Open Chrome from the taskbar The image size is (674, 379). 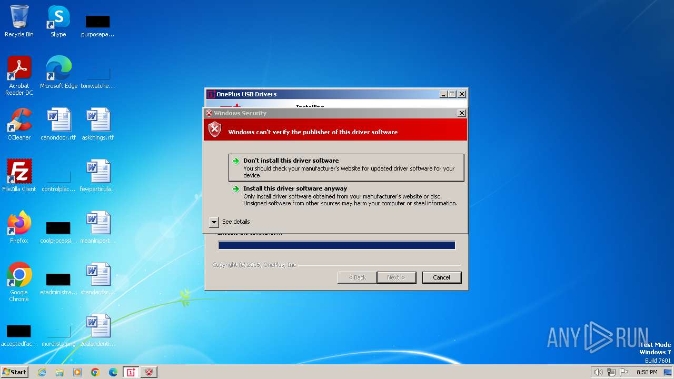click(x=95, y=372)
